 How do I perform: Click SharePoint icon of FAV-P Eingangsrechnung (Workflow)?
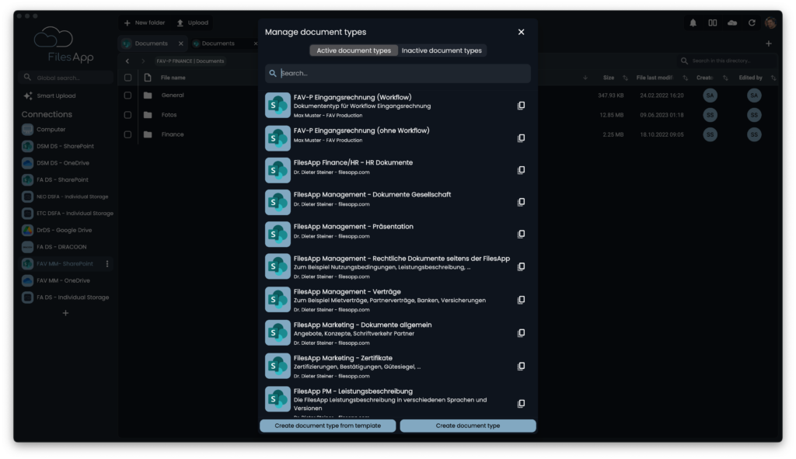[x=278, y=105]
